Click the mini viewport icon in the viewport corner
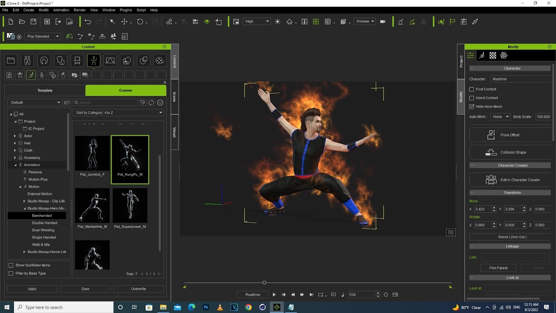 coord(451,233)
